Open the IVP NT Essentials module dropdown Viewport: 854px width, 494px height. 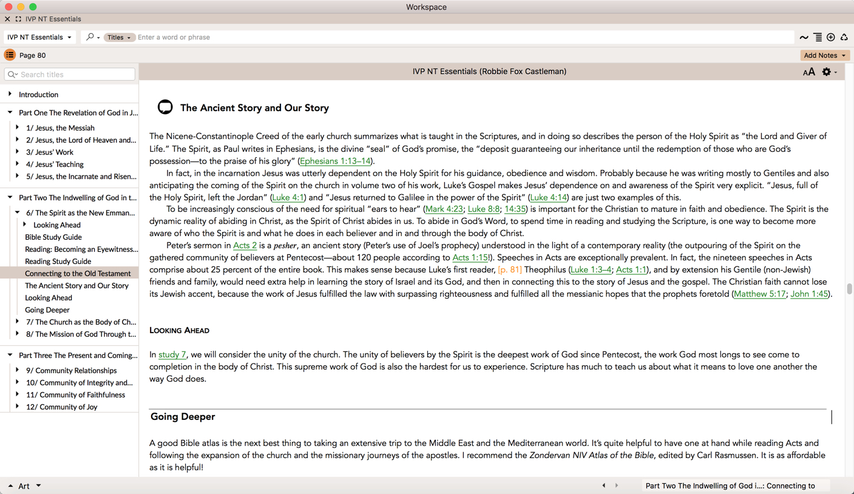pyautogui.click(x=39, y=37)
